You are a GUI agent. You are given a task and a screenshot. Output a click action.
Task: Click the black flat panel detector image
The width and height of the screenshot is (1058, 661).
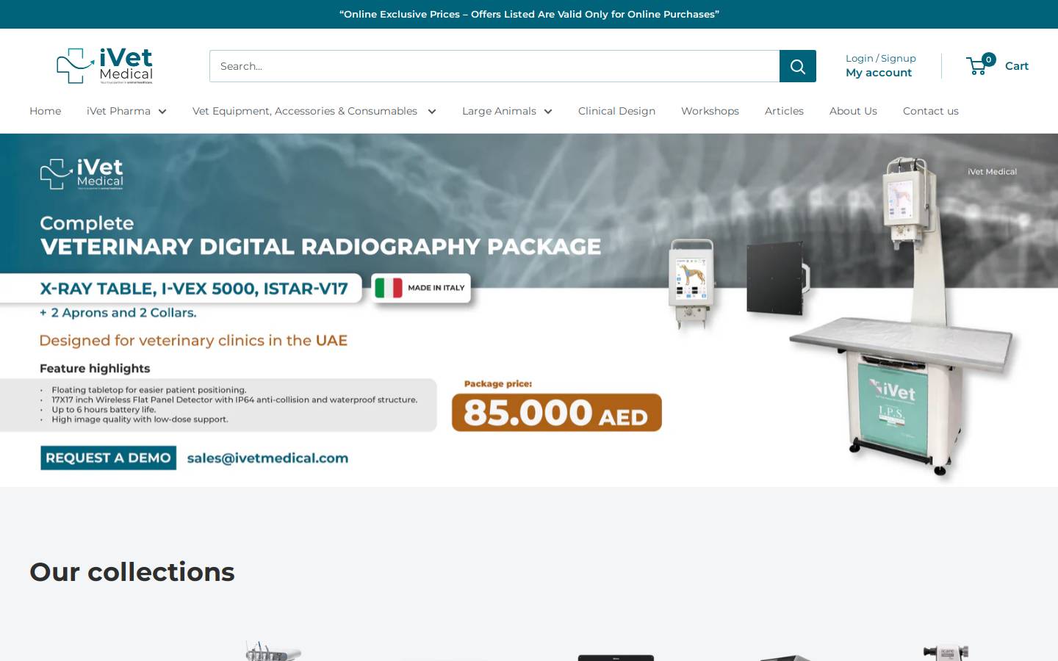(x=777, y=278)
